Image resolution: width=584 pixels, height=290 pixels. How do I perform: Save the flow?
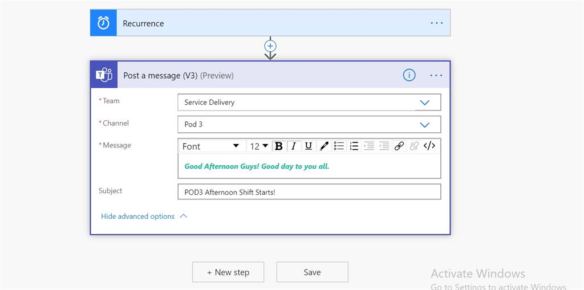point(312,272)
